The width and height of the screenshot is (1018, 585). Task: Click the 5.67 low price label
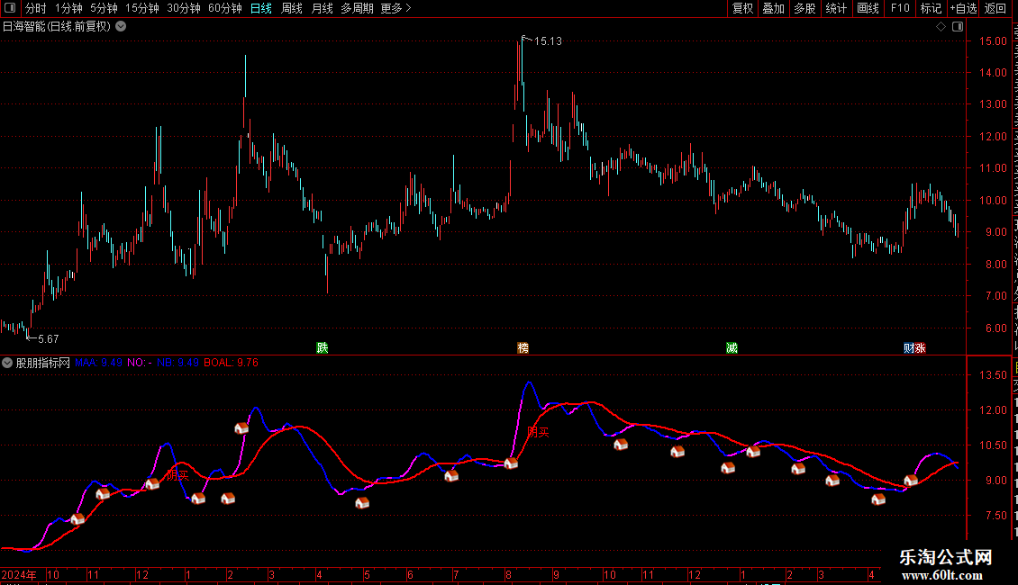[x=48, y=339]
